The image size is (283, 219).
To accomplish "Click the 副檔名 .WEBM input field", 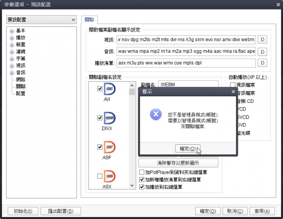I will [188, 84].
